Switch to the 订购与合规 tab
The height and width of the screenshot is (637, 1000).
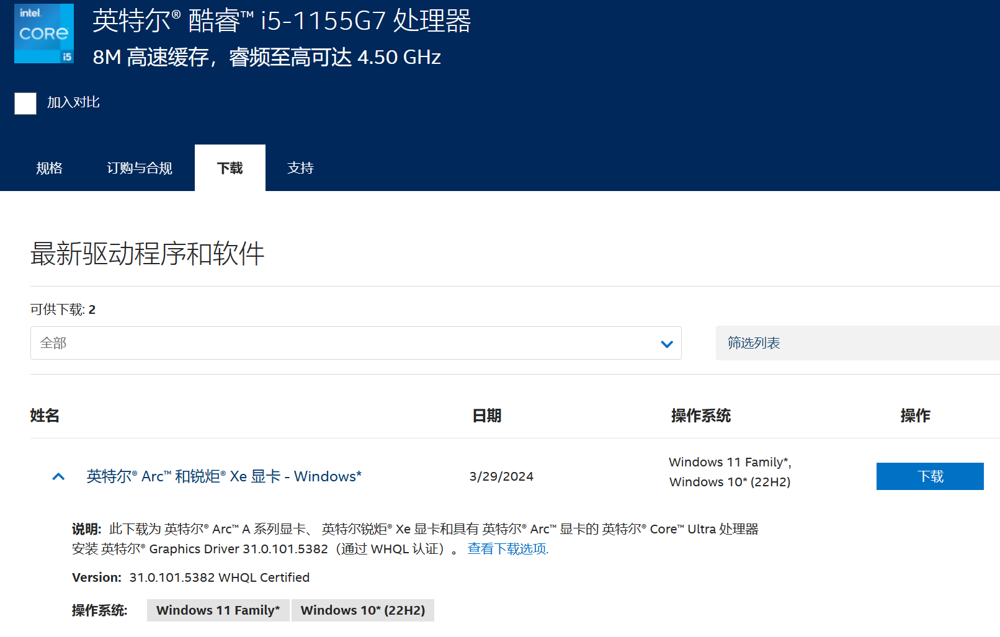click(140, 168)
